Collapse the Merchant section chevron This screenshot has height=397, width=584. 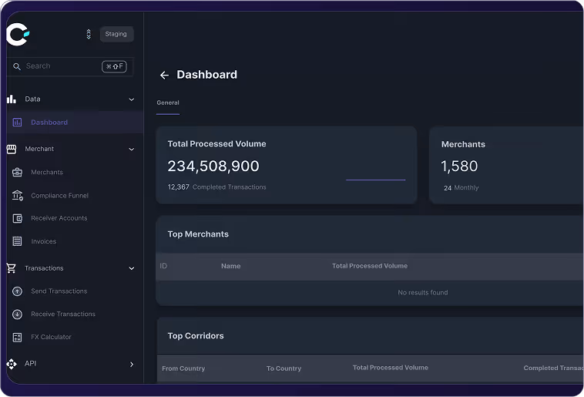[132, 149]
